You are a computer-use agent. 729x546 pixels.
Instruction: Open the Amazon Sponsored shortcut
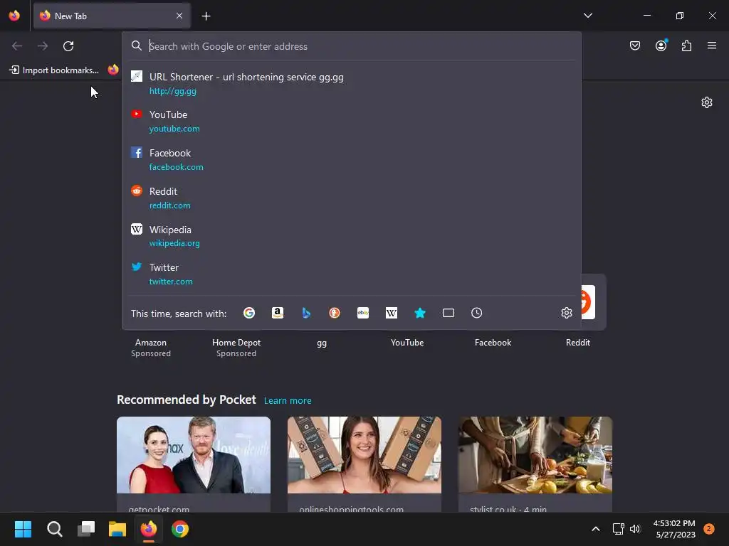[x=151, y=347]
